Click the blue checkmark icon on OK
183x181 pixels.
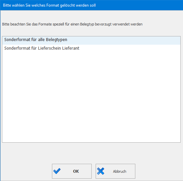pyautogui.click(x=57, y=171)
